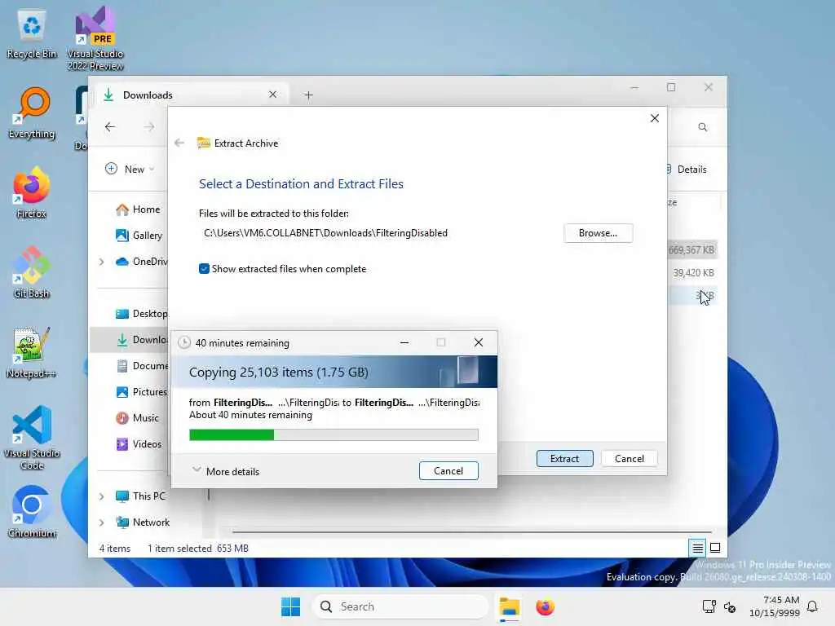
Task: Open Videos in the navigation pane
Action: tap(139, 444)
